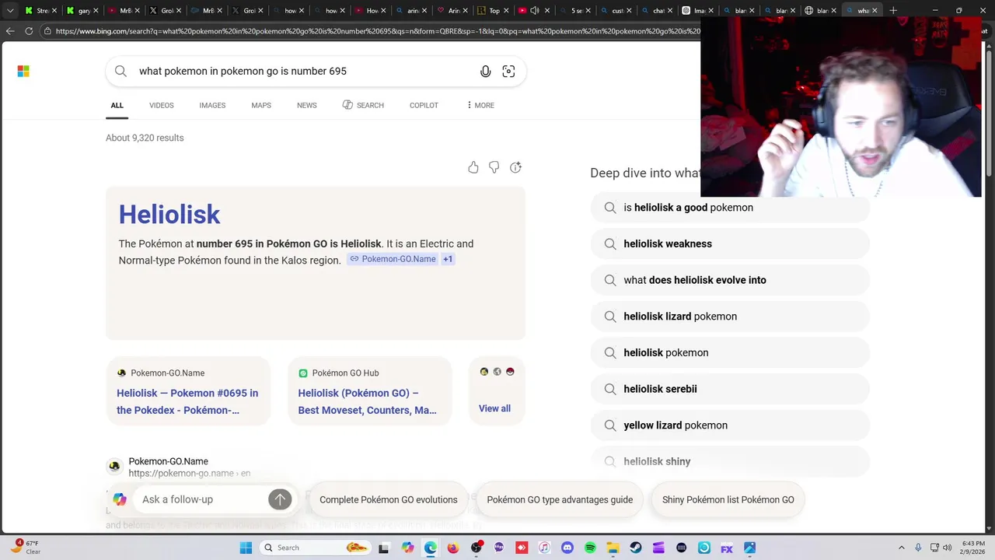Image resolution: width=995 pixels, height=560 pixels.
Task: Expand the +1 sources badge
Action: click(x=448, y=259)
